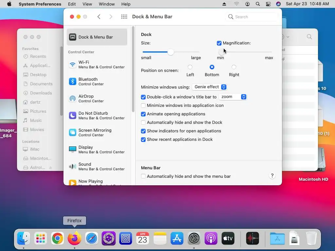Enable Automatically hide and show the menu bar
Viewport: 335px width, 251px height.
143,176
